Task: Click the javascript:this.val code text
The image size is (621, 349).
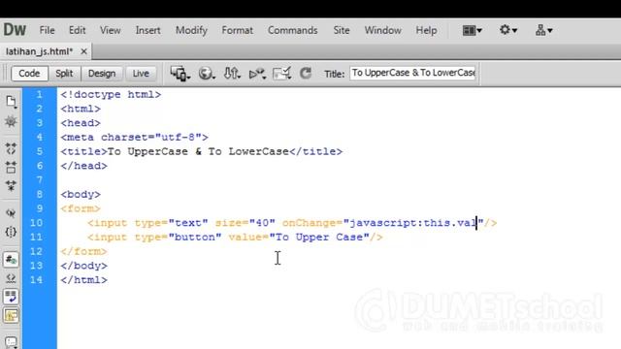Action: tap(412, 223)
